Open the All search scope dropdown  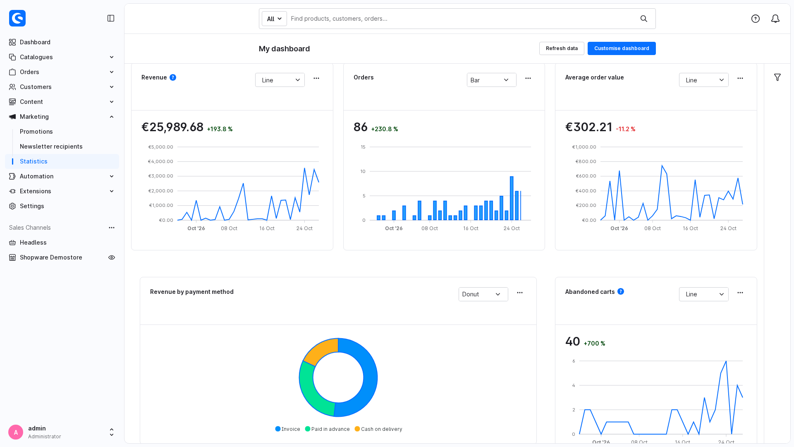(274, 19)
